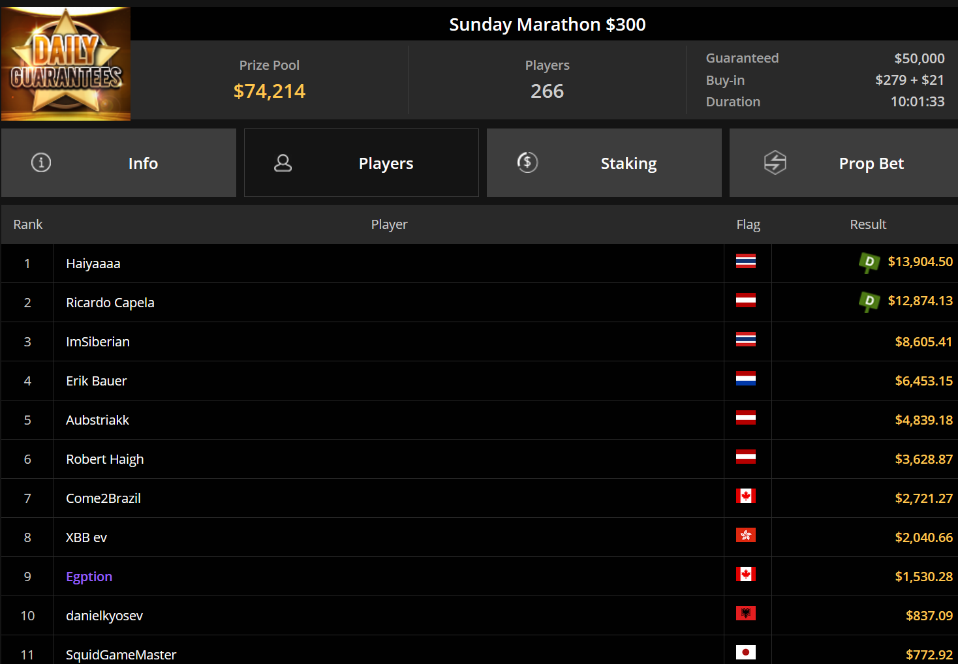This screenshot has width=958, height=664.
Task: Open the purple Egption player link
Action: point(89,577)
